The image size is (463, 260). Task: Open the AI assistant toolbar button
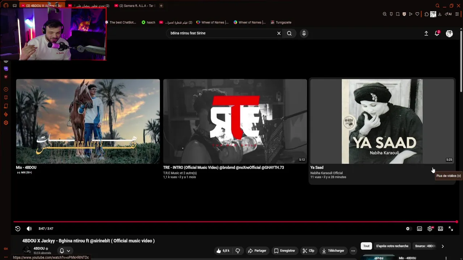[449, 14]
